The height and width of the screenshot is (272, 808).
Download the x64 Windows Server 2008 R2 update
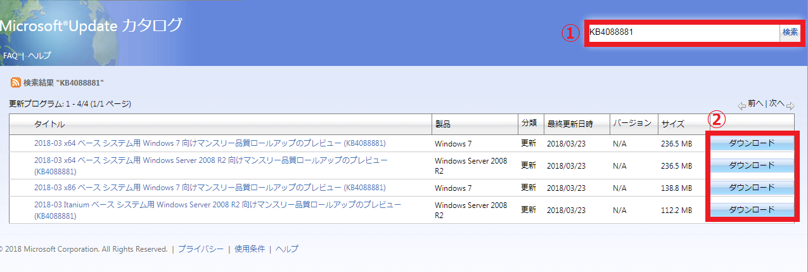[752, 165]
